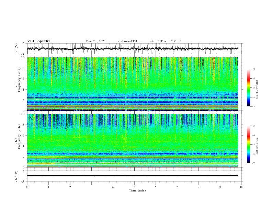The width and height of the screenshot is (272, 210).
Task: Click the "4" tick on ch.2 frequency axis
Action: tap(24, 146)
